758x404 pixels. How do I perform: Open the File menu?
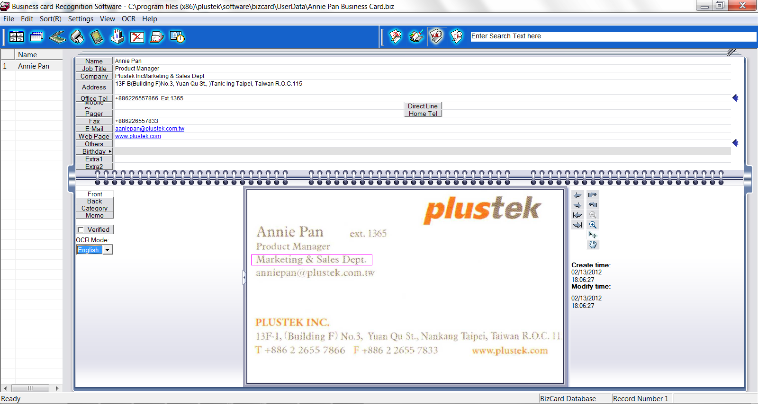[x=9, y=19]
